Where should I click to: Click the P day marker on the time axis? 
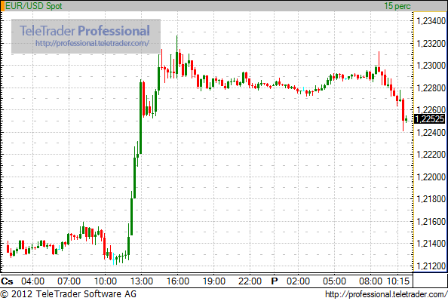pos(275,281)
